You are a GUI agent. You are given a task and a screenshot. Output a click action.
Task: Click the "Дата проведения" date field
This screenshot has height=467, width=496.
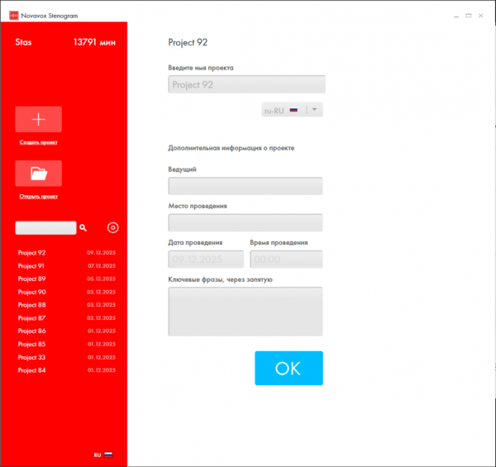click(x=206, y=259)
